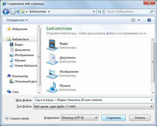Click the folder icon in the address bar

point(23,12)
